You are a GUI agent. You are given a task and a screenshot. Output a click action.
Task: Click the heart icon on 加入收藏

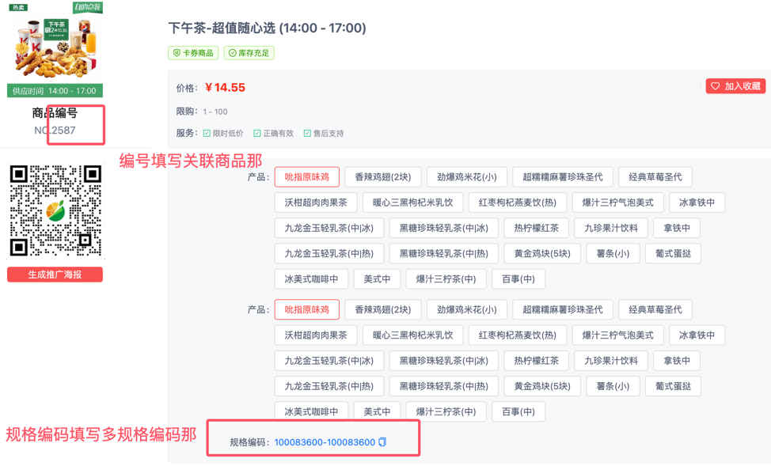tap(716, 86)
